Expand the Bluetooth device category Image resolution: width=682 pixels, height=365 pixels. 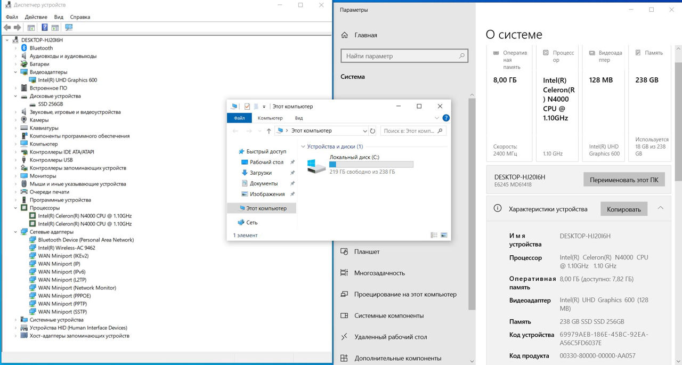15,48
